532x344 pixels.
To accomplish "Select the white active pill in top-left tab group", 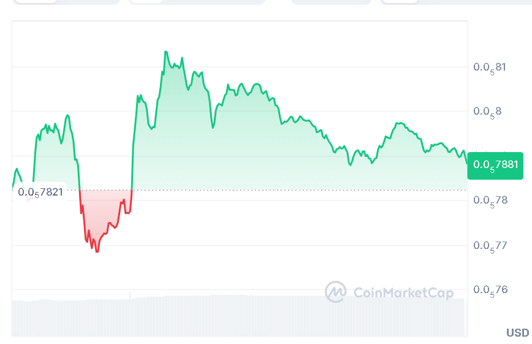I will click(34, 2).
